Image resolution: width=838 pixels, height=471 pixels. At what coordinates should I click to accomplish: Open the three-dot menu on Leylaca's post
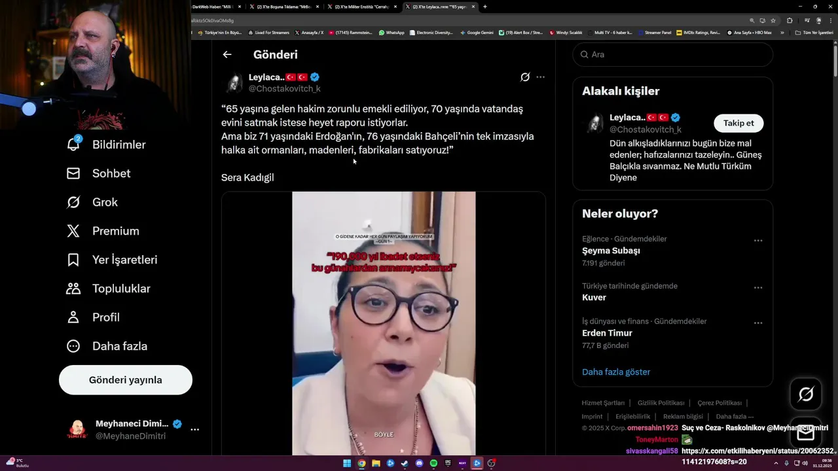click(540, 77)
